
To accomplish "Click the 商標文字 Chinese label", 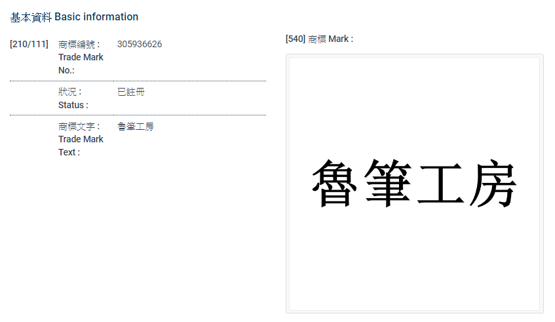I will pyautogui.click(x=79, y=127).
